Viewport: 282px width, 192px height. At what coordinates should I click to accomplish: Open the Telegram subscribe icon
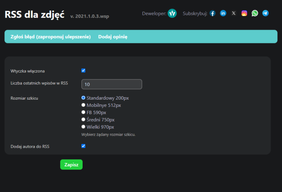coord(265,13)
